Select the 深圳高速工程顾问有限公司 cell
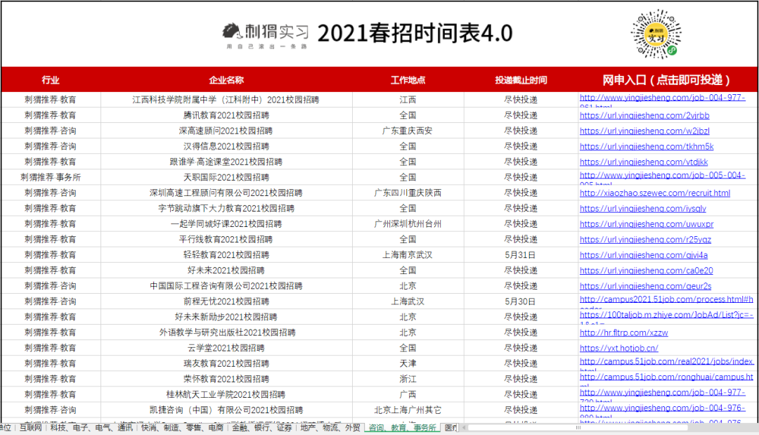Image resolution: width=759 pixels, height=435 pixels. pos(226,193)
